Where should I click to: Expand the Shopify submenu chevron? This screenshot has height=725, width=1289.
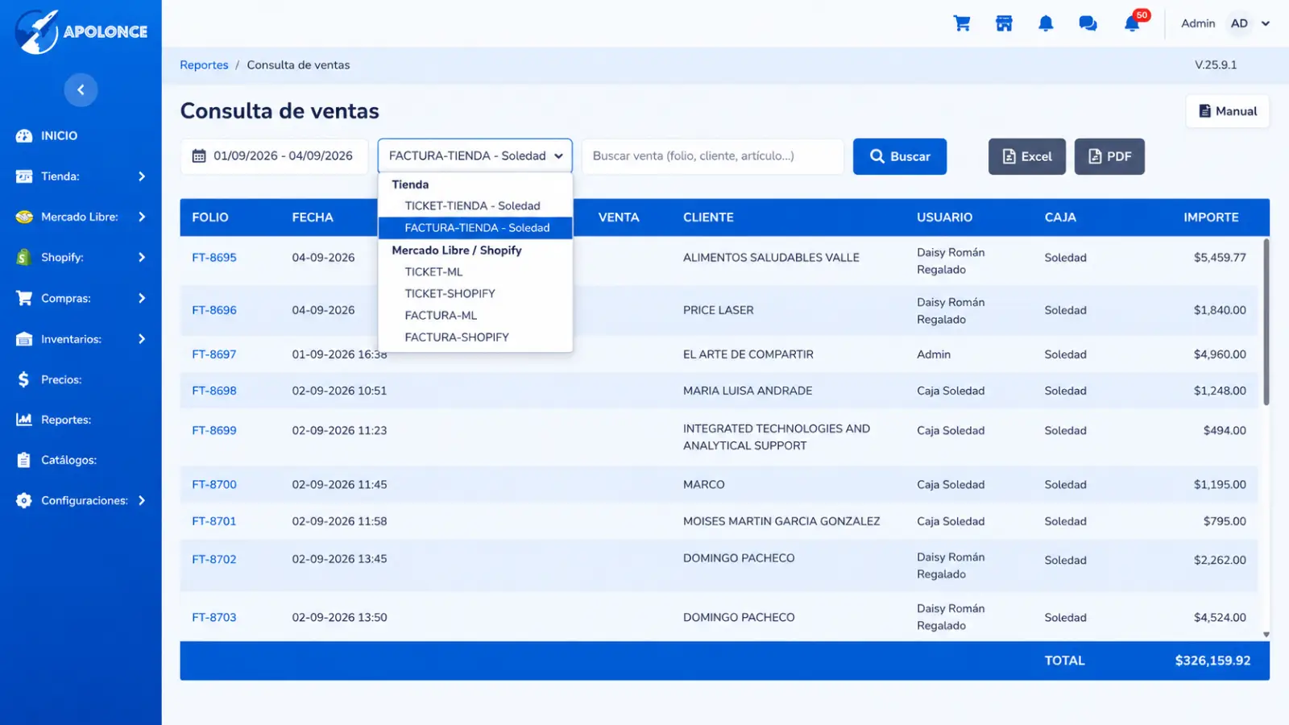click(142, 257)
